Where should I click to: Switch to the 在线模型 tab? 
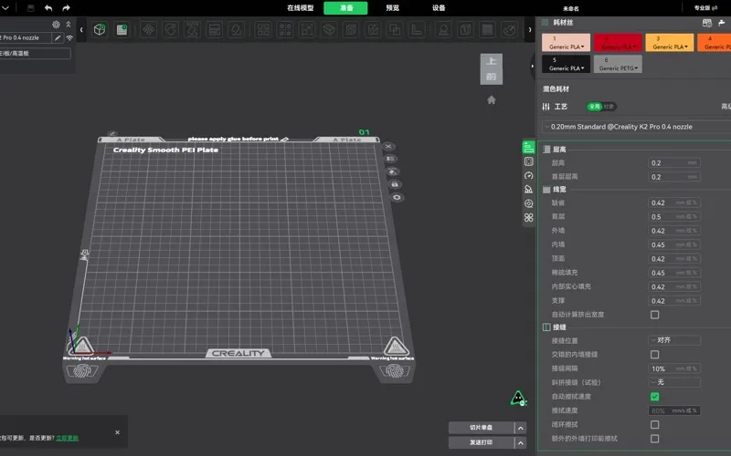point(301,8)
